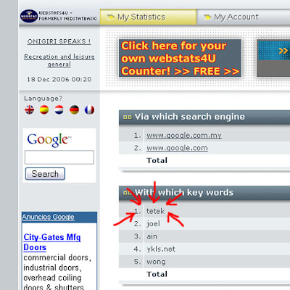Focus the Google search input field
This screenshot has height=290, width=290.
(x=59, y=157)
